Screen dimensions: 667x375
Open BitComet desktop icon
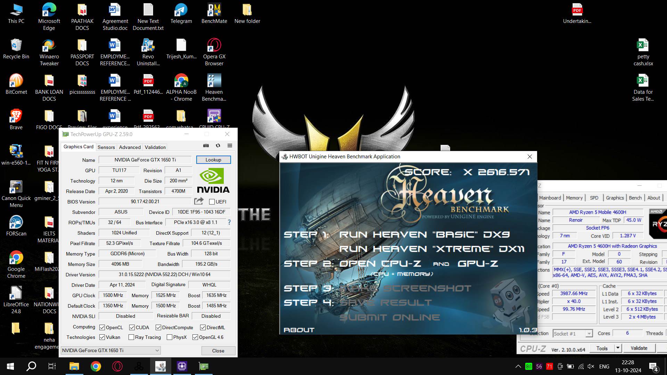(x=16, y=84)
